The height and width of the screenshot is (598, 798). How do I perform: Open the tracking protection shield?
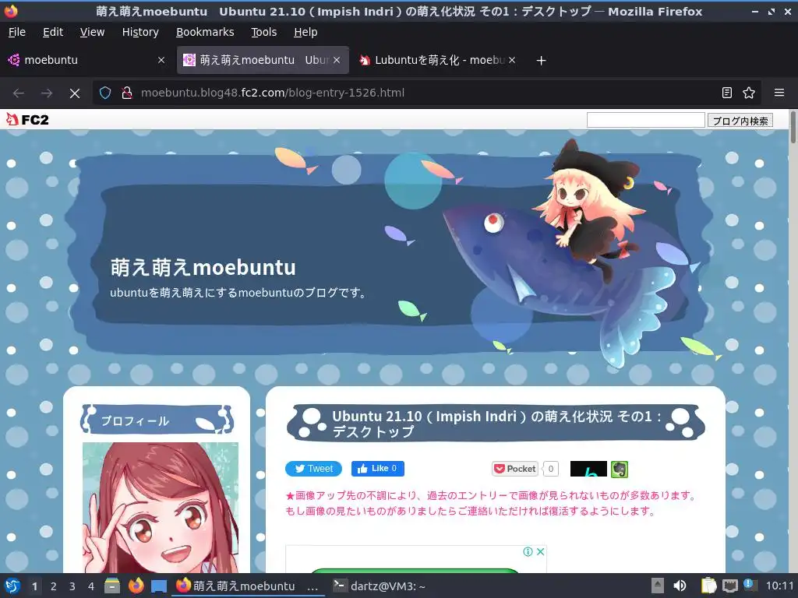point(105,93)
